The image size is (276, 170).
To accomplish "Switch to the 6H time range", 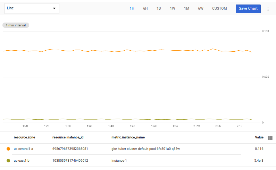I will 145,9.
